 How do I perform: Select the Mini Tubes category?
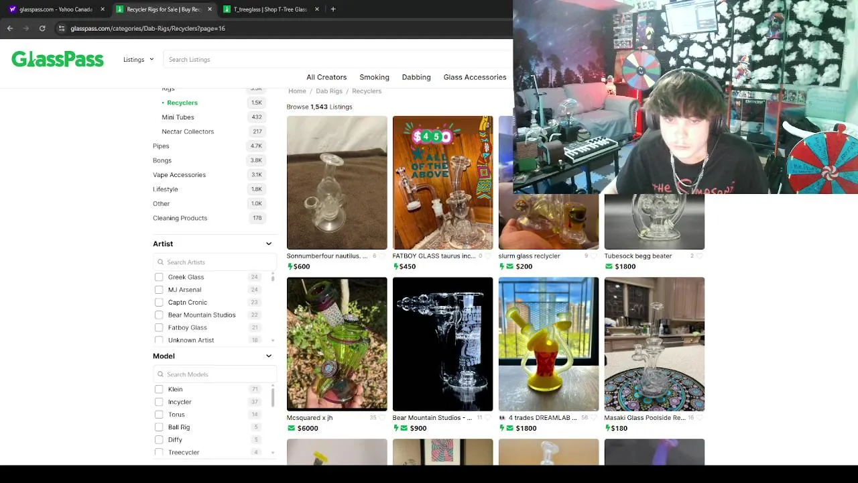tap(178, 117)
